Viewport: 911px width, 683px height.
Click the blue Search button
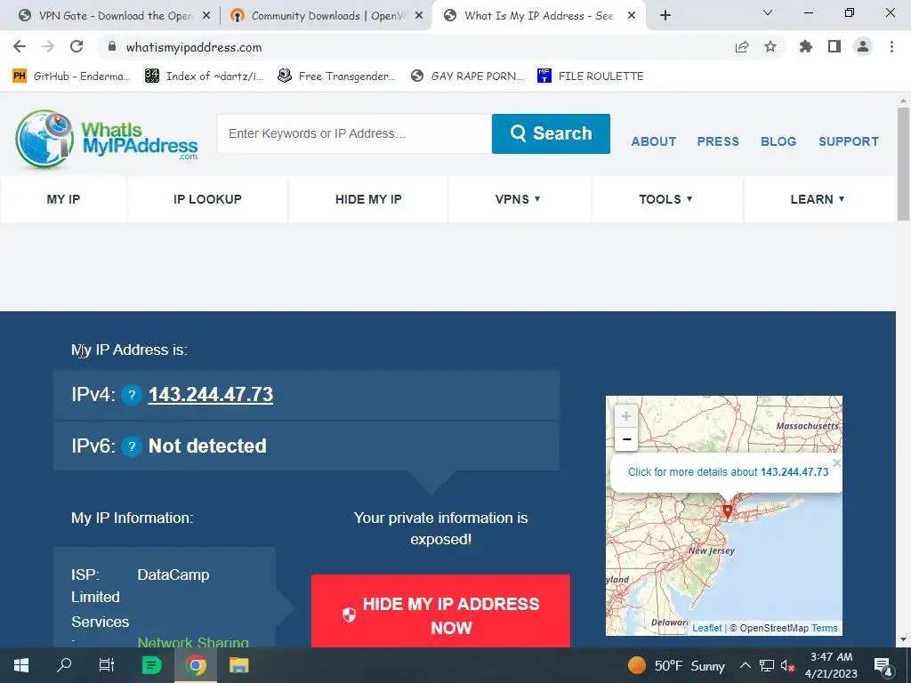tap(551, 133)
